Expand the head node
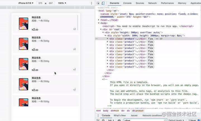Viewport: 201px width, 121px height. pyautogui.click(x=99, y=20)
